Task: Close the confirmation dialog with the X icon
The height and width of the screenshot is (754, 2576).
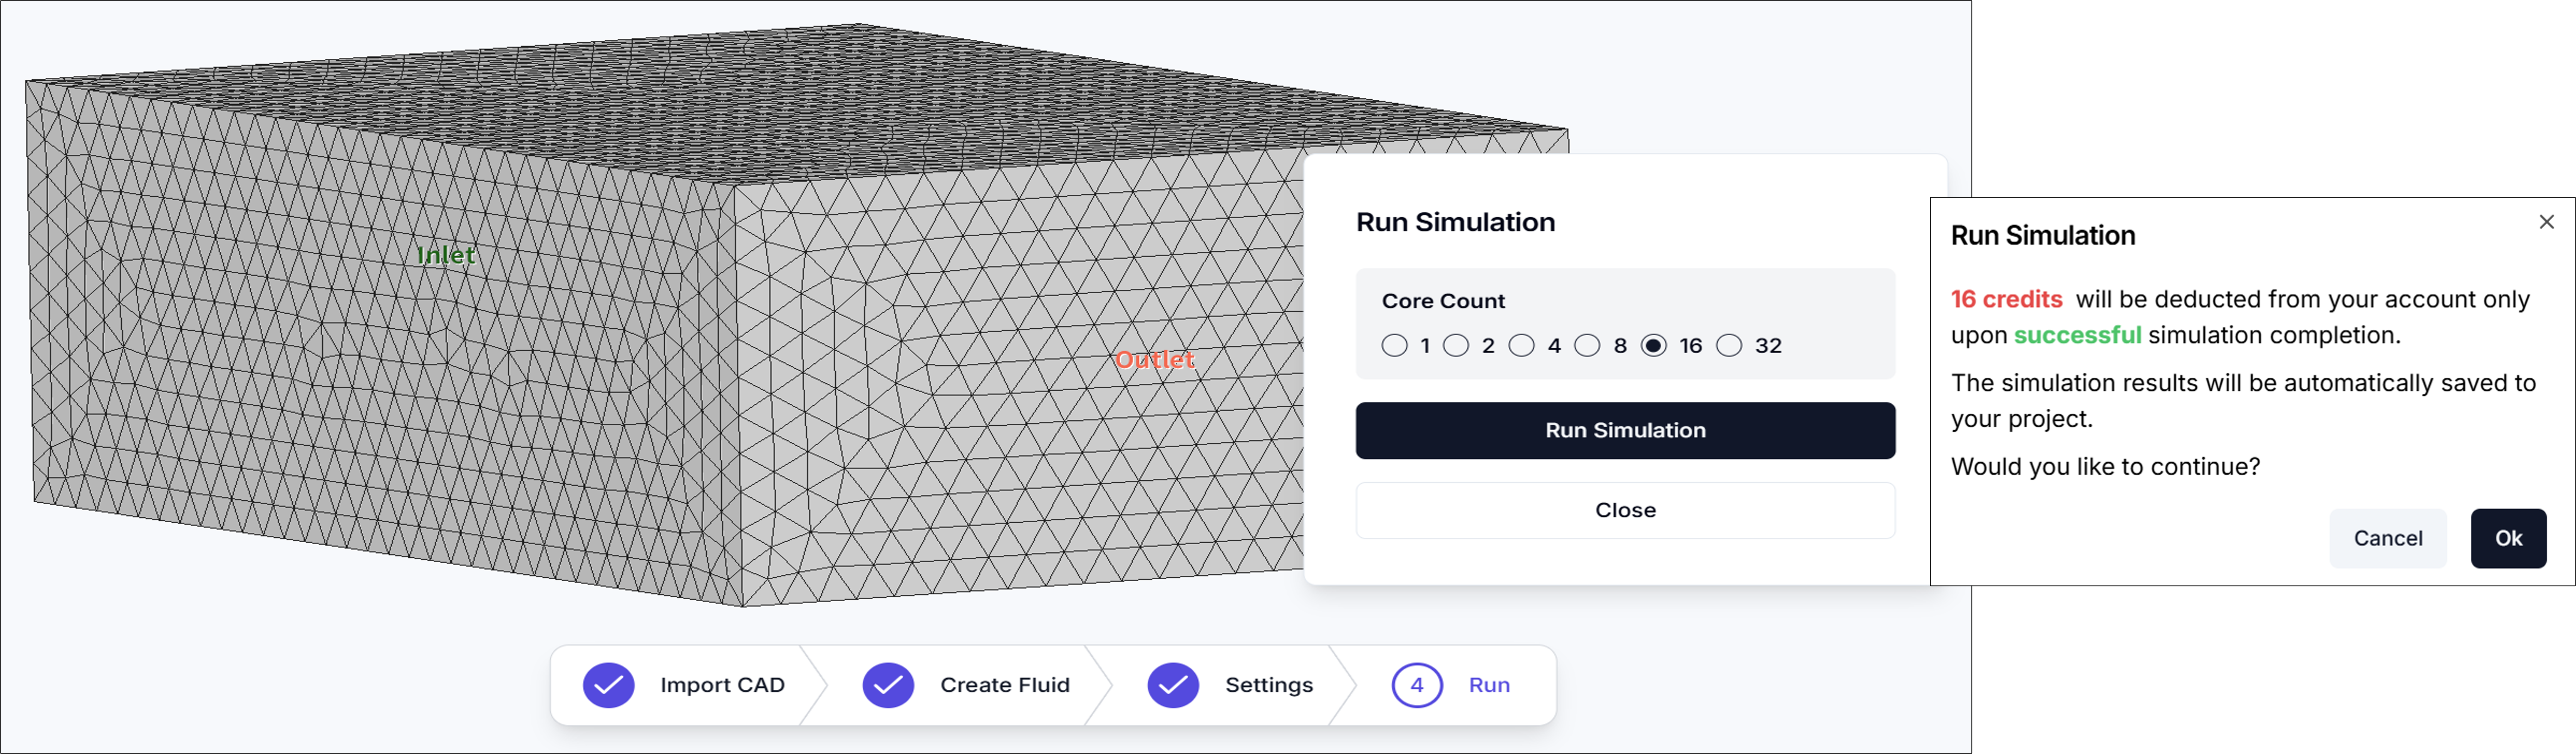Action: 2545,222
